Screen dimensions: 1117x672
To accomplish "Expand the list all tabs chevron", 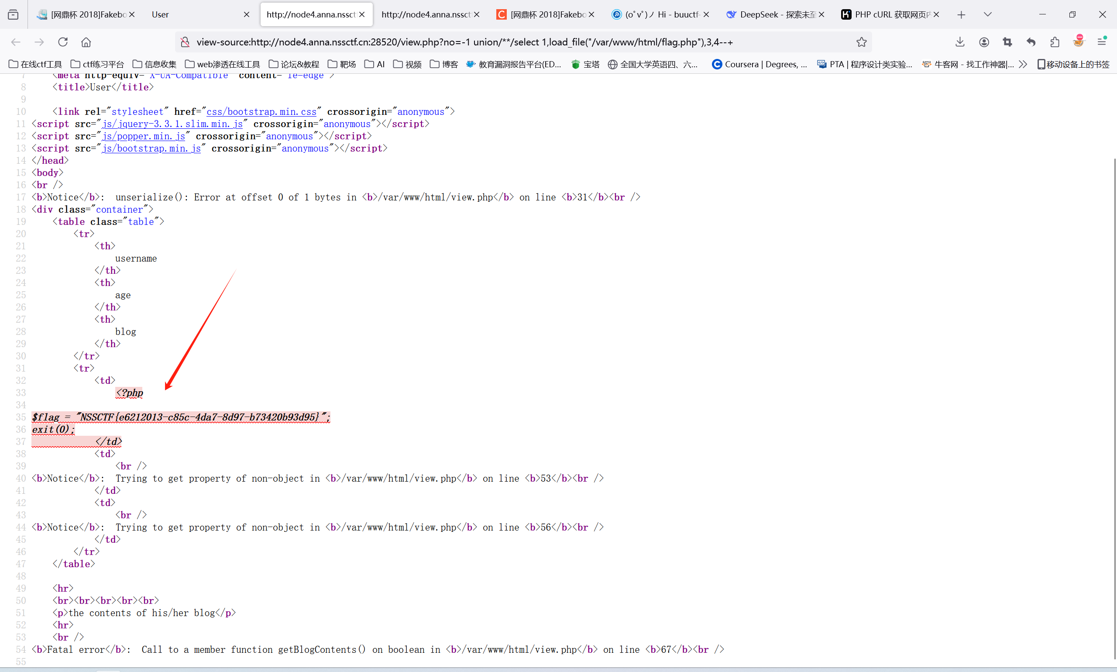I will click(x=987, y=14).
